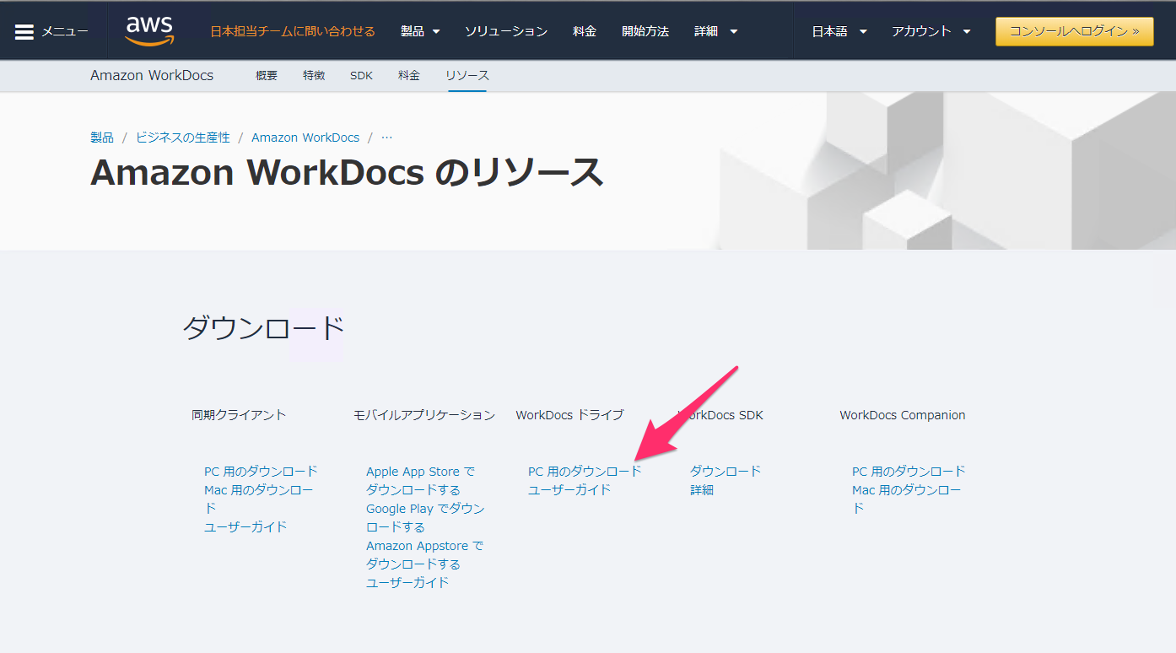Select the SDK tab

(x=361, y=74)
